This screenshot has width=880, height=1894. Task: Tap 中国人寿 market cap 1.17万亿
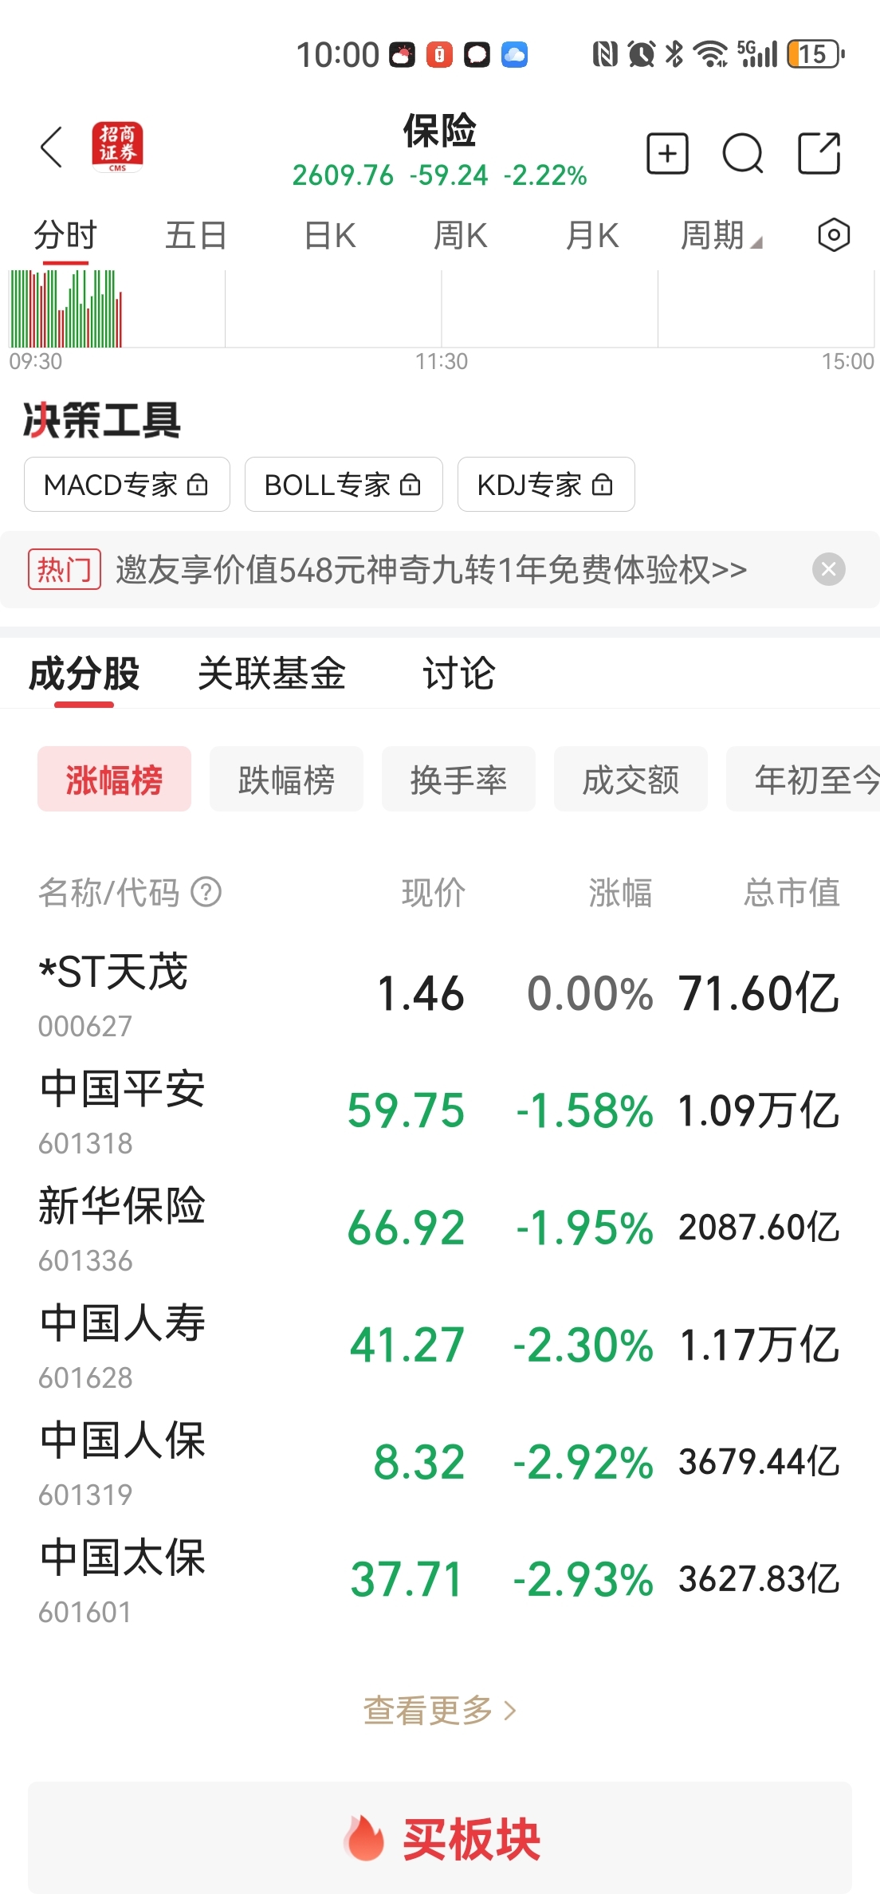point(759,1346)
